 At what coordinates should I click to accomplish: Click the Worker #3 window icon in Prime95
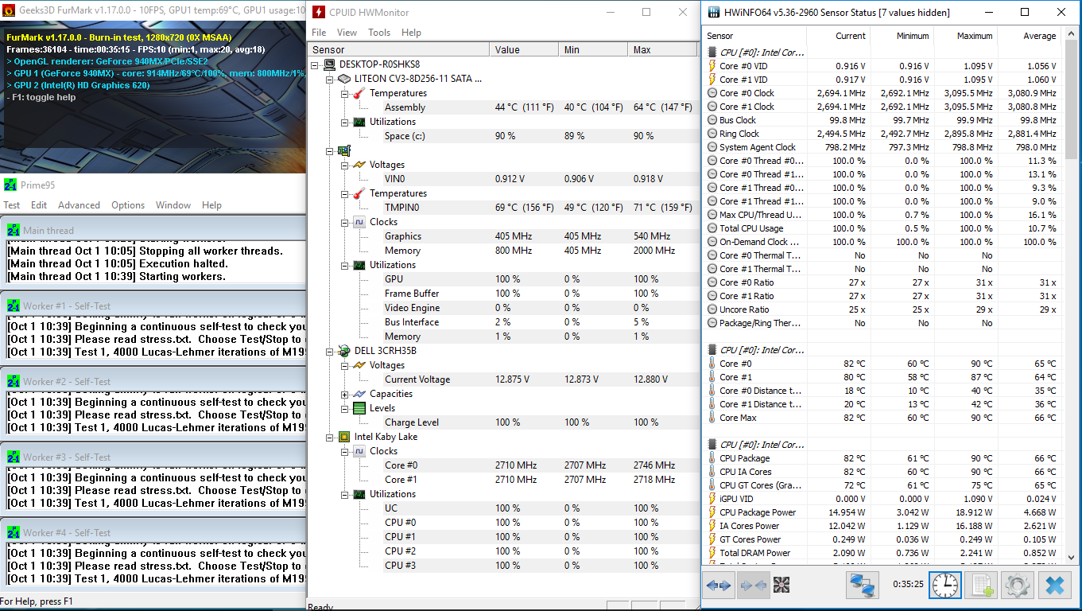[x=14, y=457]
